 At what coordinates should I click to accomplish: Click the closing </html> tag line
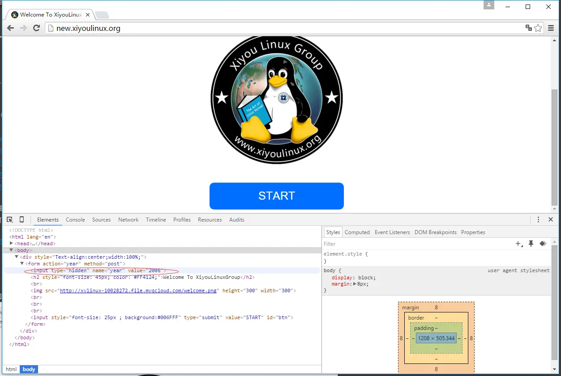coord(19,344)
